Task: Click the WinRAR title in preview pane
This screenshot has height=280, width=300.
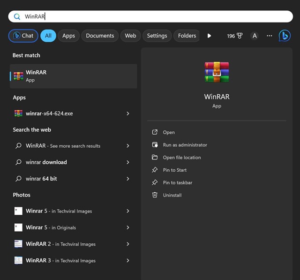Action: 217,97
